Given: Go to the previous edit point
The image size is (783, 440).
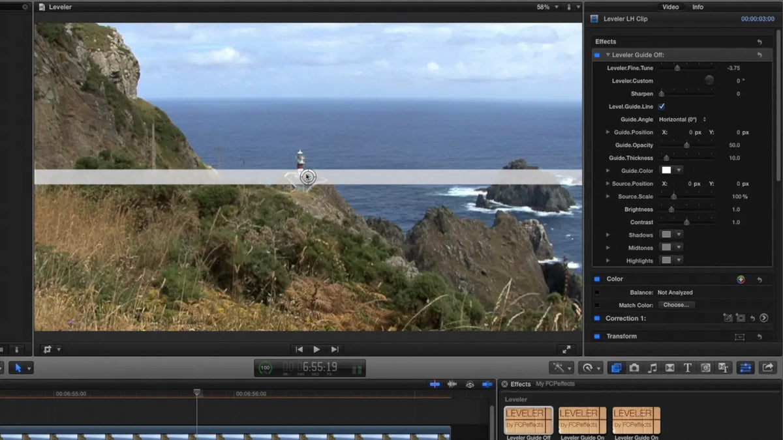Looking at the screenshot, I should point(299,349).
